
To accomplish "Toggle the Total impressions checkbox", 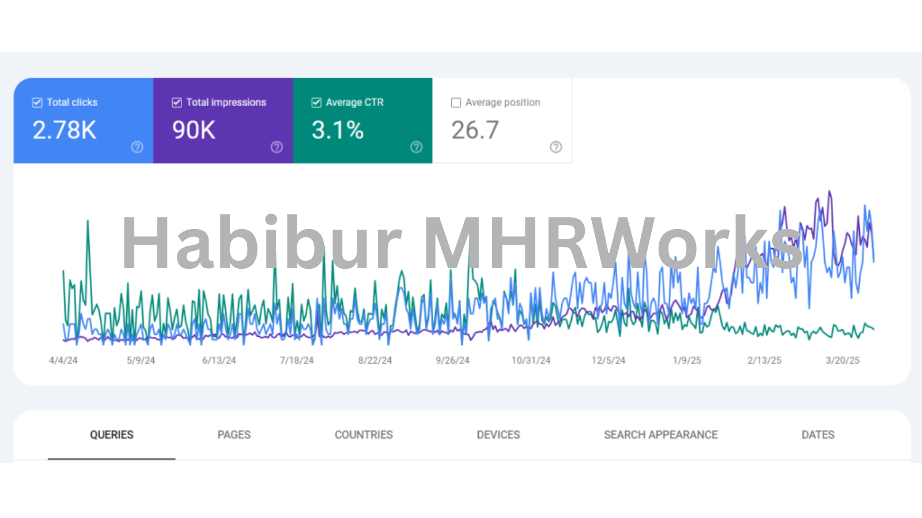I will click(x=177, y=102).
